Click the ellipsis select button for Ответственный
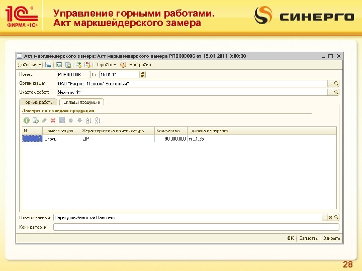Screen dimensions: 362x271 click(x=325, y=217)
